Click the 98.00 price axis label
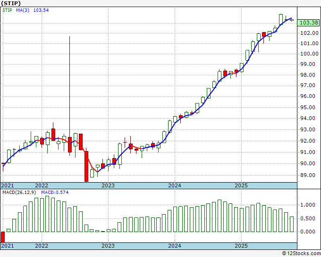 pos(307,75)
